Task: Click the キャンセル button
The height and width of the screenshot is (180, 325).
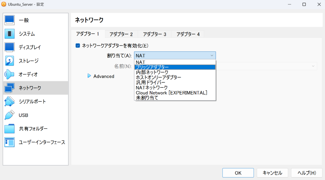Action: [272, 173]
